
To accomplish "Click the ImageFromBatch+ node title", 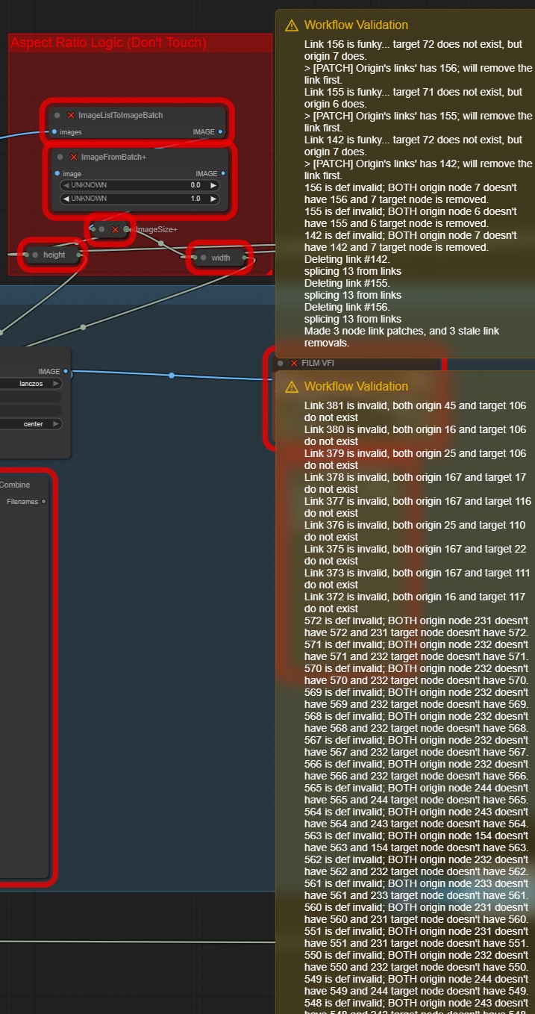I will (x=113, y=158).
